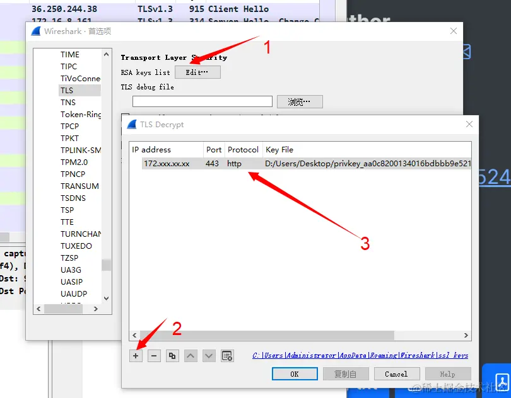The image size is (511, 398).
Task: Select the TUXEDO protocol entry
Action: 76,246
